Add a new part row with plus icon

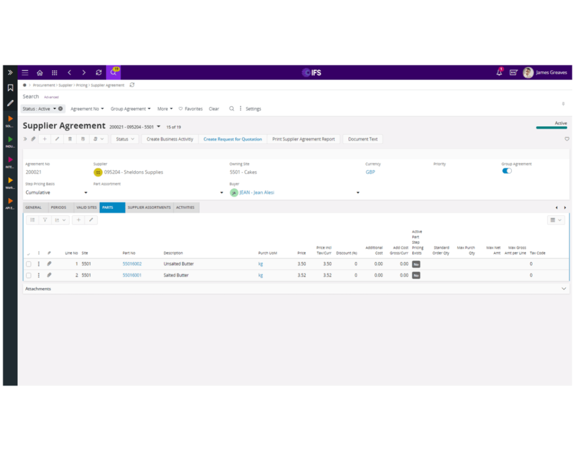pyautogui.click(x=78, y=220)
